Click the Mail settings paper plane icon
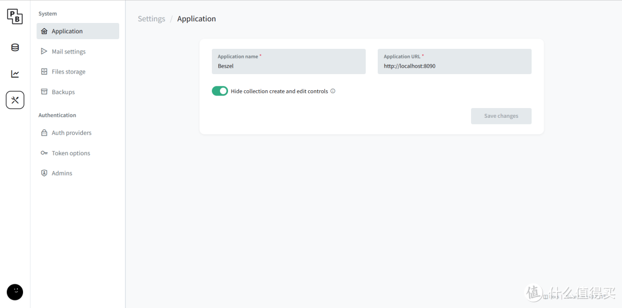Viewport: 622px width, 308px height. click(44, 51)
